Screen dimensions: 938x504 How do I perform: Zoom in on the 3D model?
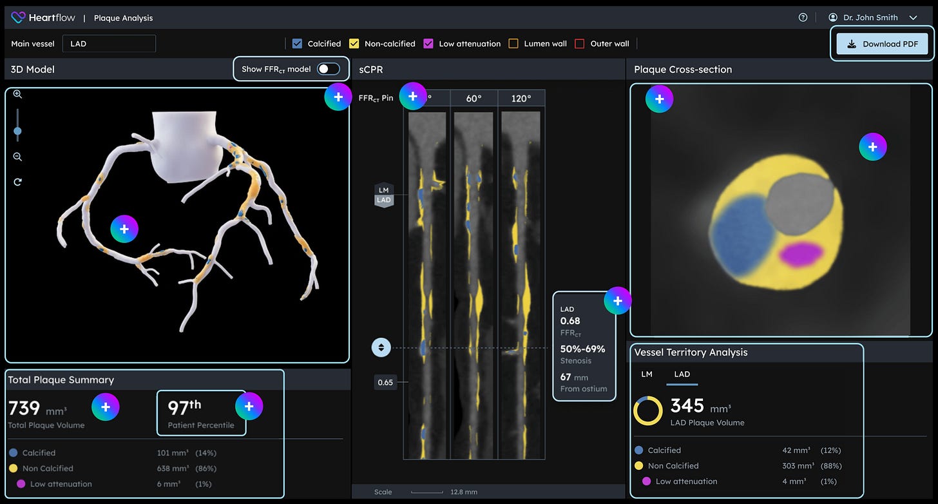(17, 94)
